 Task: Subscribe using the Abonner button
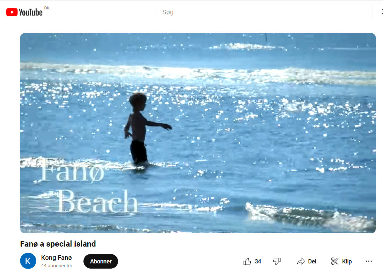point(101,261)
